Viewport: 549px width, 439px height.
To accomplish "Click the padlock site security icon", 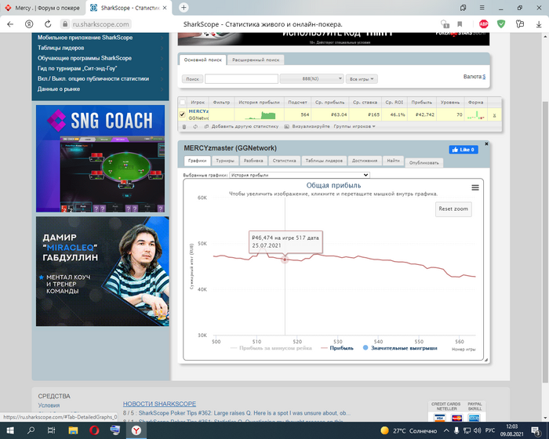I will pyautogui.click(x=65, y=24).
